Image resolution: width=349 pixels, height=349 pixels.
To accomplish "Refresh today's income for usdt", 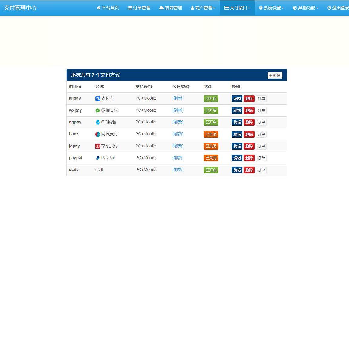I will (x=178, y=170).
